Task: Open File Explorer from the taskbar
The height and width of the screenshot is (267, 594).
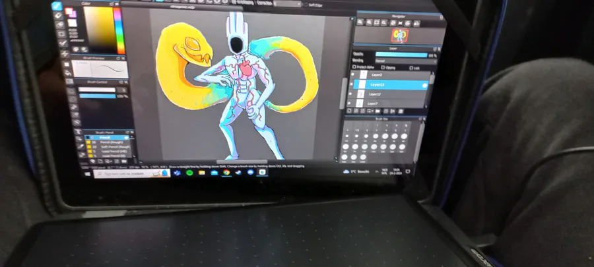Action: pyautogui.click(x=201, y=173)
